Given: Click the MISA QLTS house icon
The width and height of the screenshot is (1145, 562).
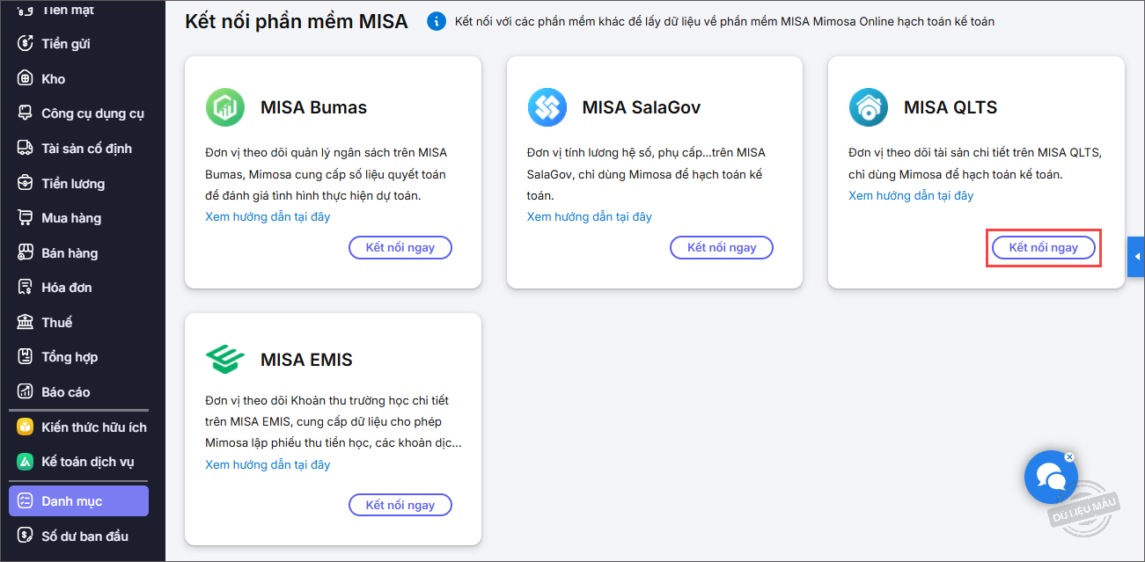Looking at the screenshot, I should 868,107.
